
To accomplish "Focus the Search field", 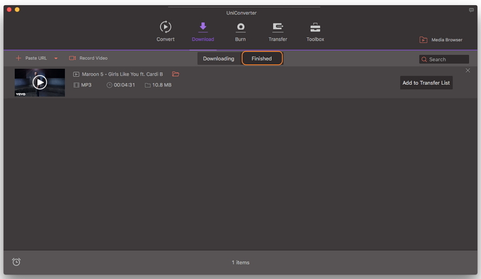I will tap(444, 59).
